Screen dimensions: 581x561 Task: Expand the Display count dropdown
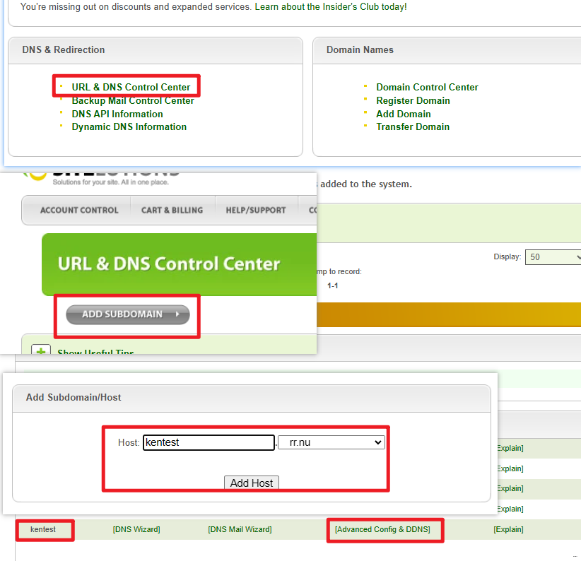pos(552,256)
